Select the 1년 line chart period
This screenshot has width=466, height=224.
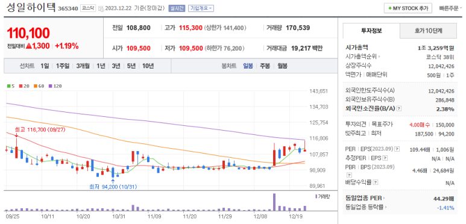(101, 66)
